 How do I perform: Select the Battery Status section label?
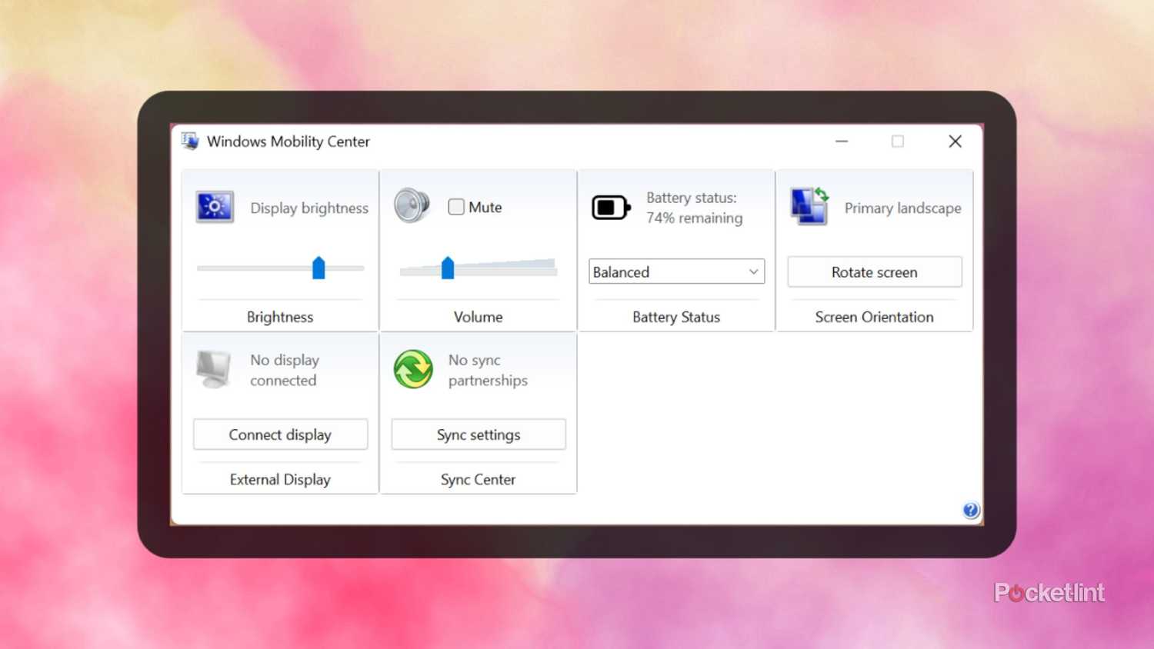click(675, 316)
